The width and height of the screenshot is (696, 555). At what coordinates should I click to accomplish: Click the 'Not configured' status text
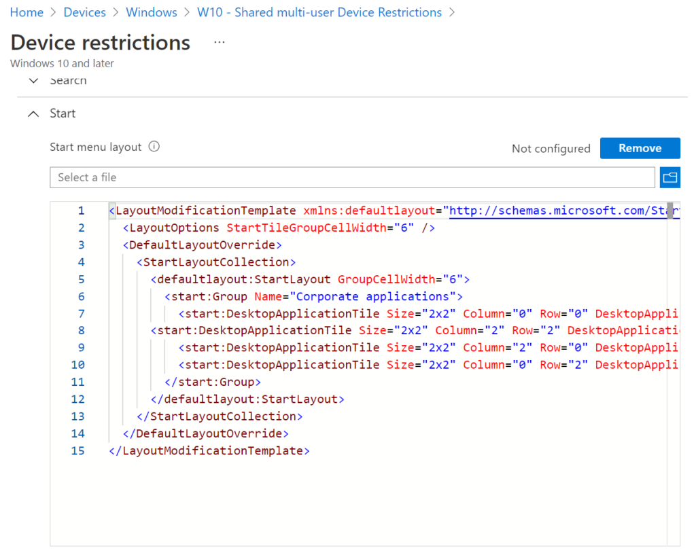point(551,149)
